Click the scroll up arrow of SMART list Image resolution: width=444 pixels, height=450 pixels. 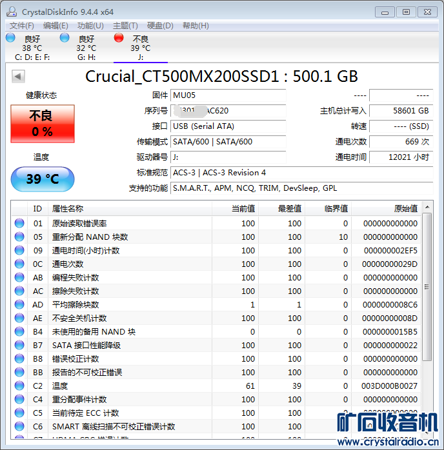point(427,207)
